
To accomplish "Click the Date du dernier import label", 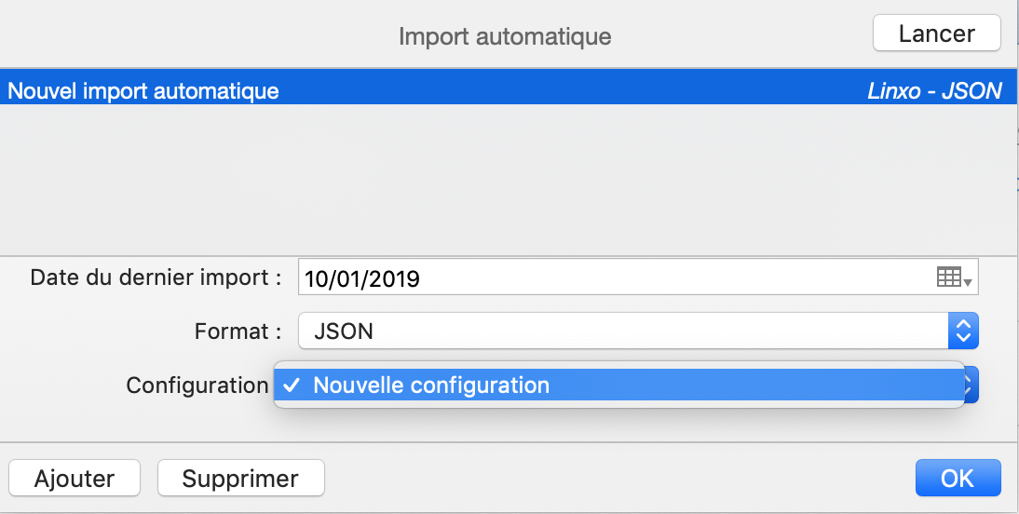I will point(156,277).
